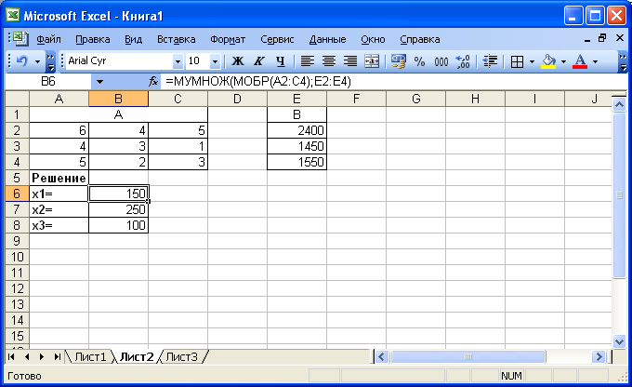This screenshot has height=387, width=632.
Task: Center cell text horizontally
Action: pyautogui.click(x=329, y=61)
